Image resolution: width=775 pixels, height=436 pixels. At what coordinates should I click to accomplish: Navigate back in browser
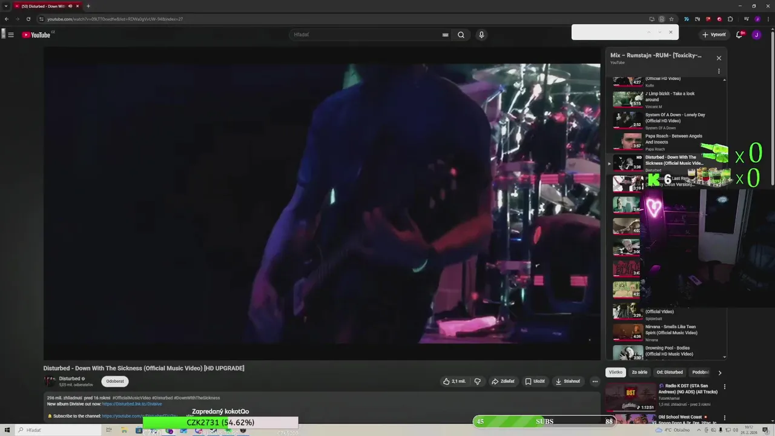(x=7, y=19)
